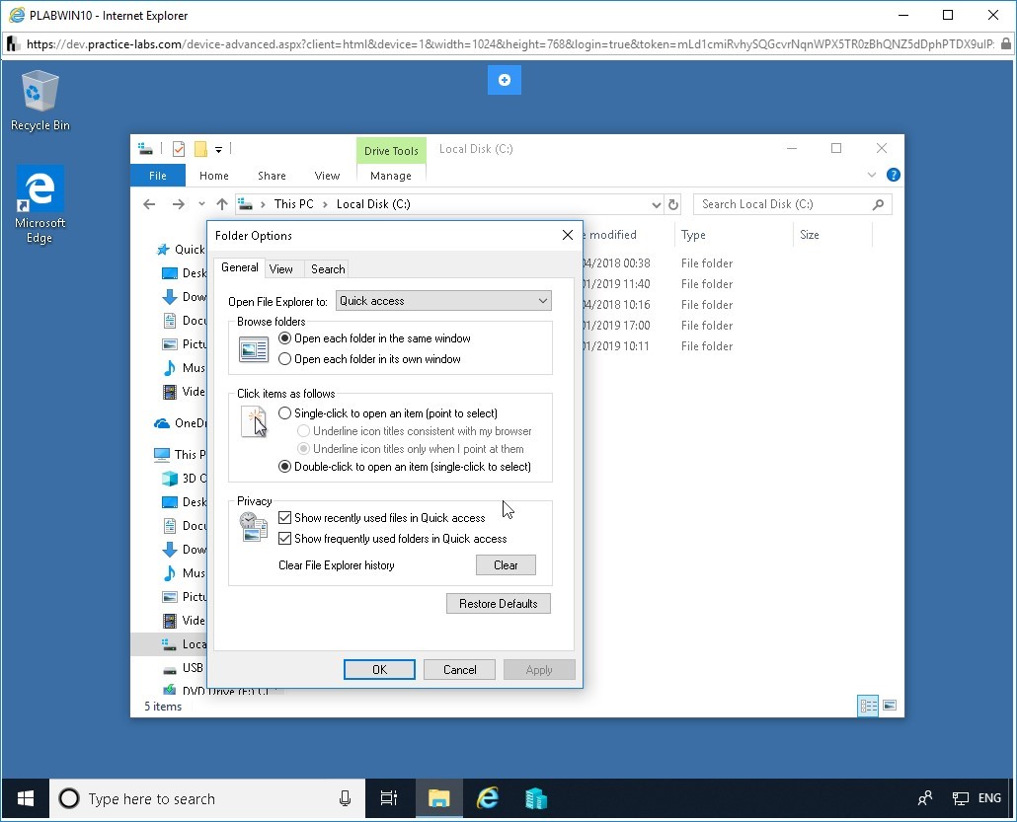Viewport: 1017px width, 822px height.
Task: Sort by Type column header
Action: [733, 235]
